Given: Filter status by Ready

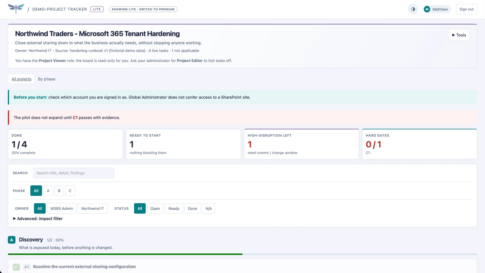Looking at the screenshot, I should (174, 209).
